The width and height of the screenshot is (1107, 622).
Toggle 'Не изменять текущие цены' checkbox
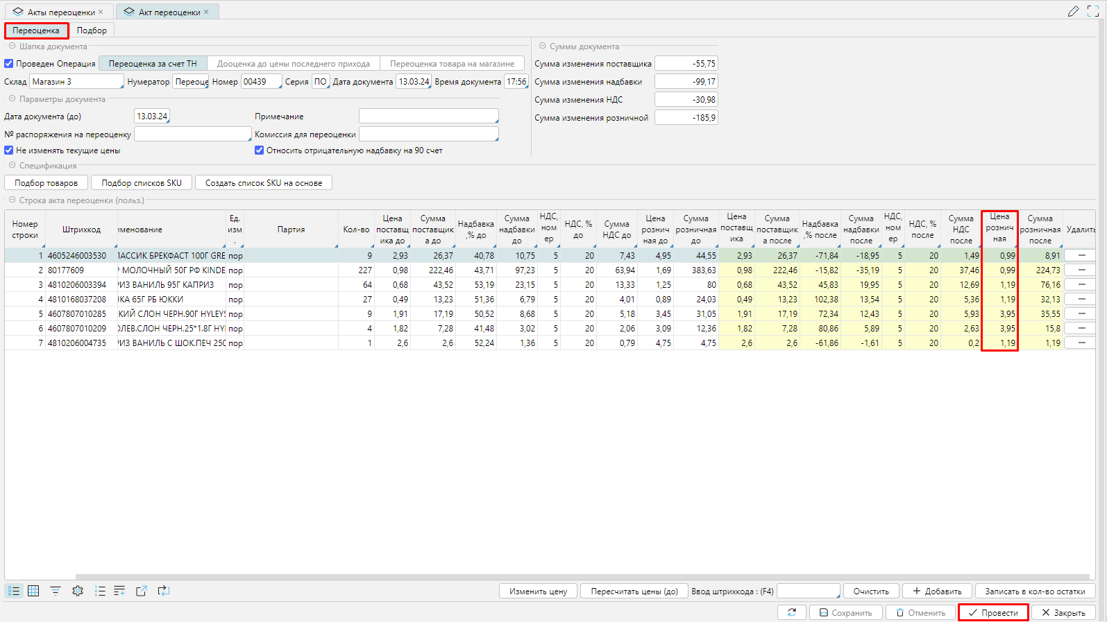click(x=9, y=150)
